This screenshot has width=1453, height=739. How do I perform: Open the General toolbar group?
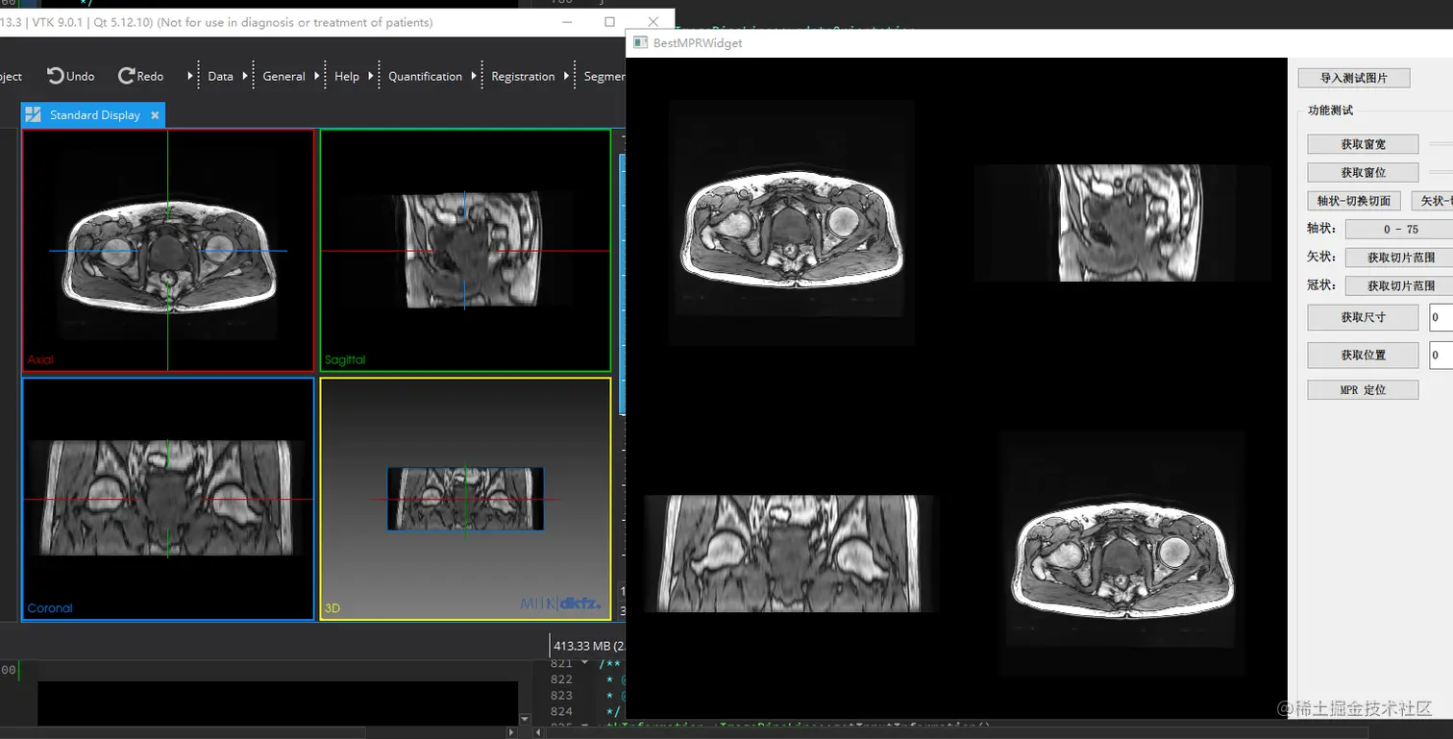[283, 76]
